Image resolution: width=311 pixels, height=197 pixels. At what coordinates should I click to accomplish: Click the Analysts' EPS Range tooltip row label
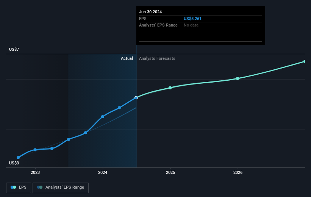point(158,25)
